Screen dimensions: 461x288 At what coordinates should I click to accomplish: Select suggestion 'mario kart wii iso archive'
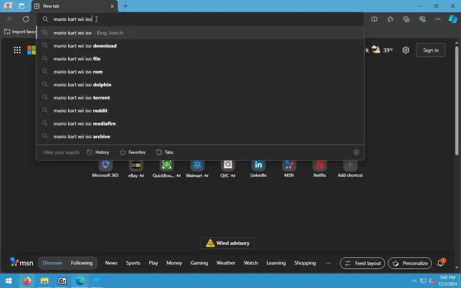(200, 136)
